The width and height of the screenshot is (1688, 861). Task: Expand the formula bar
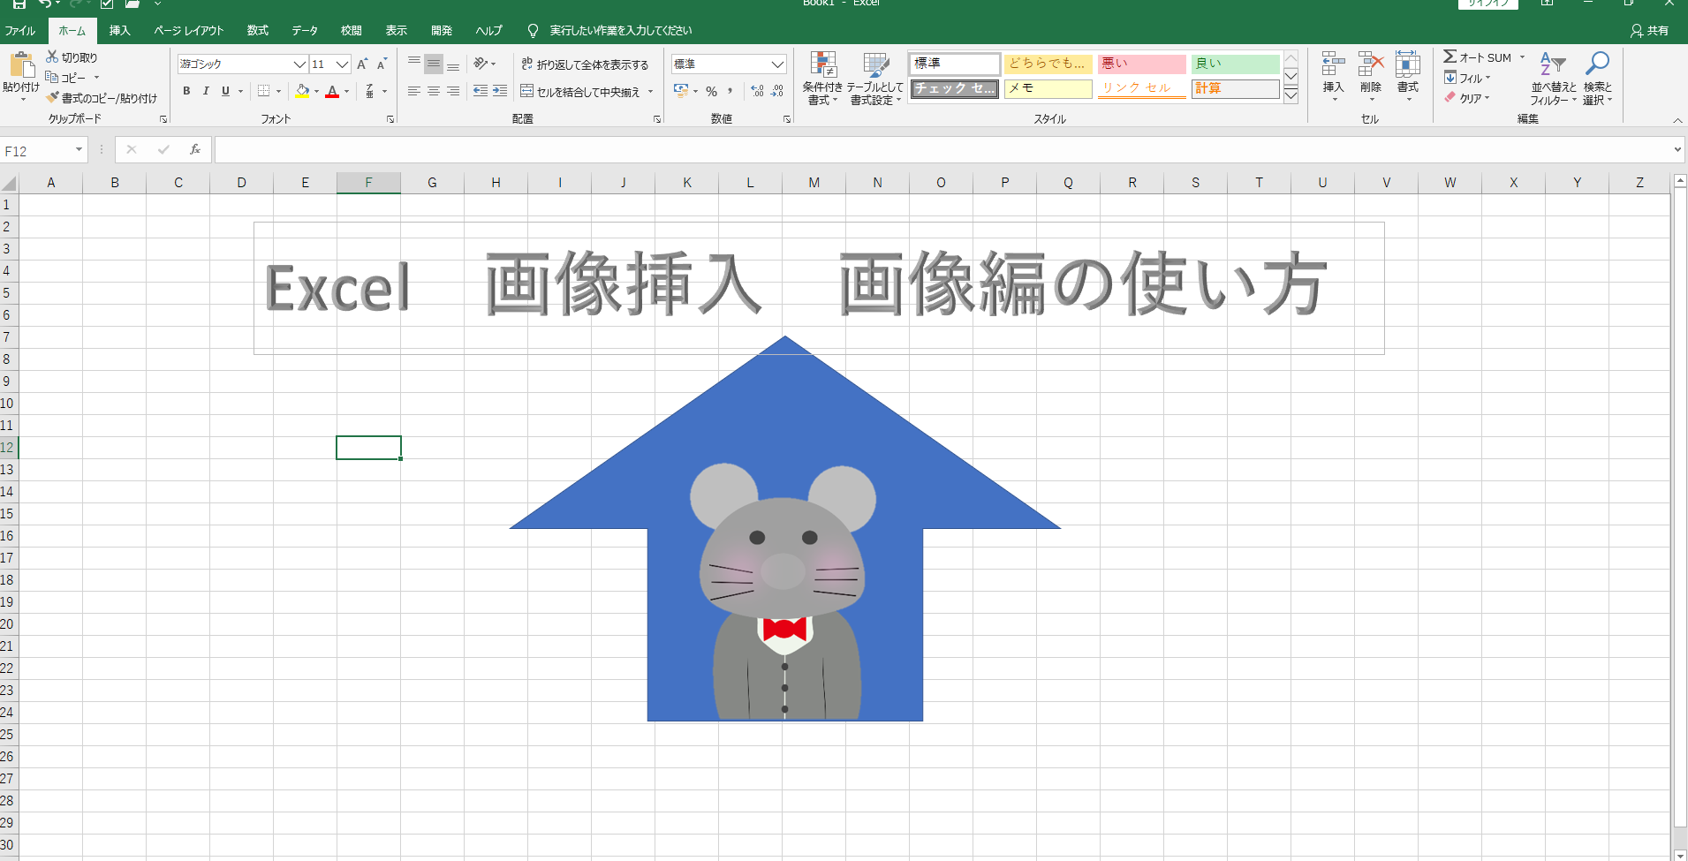tap(1677, 150)
